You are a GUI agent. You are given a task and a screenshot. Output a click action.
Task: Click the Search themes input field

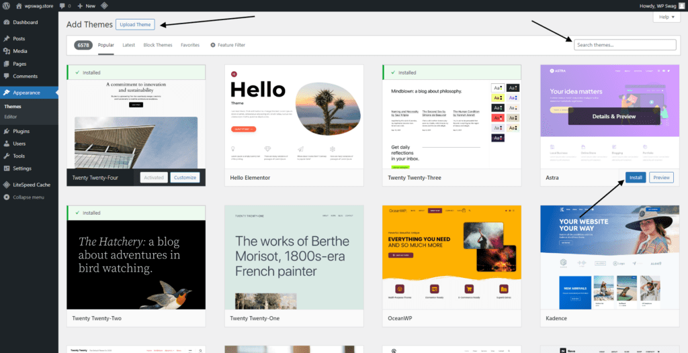tap(625, 45)
